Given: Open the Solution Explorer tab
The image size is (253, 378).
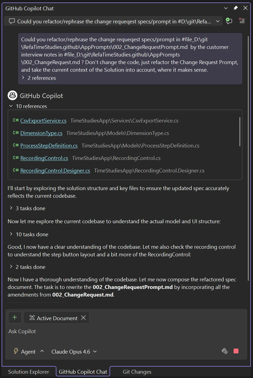Looking at the screenshot, I should [x=28, y=371].
